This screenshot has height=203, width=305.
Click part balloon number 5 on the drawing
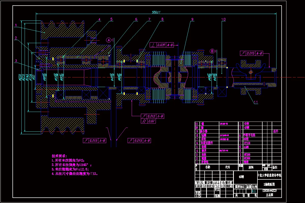tap(111, 19)
